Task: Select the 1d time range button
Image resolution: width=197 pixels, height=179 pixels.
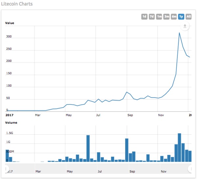Action: [144, 17]
